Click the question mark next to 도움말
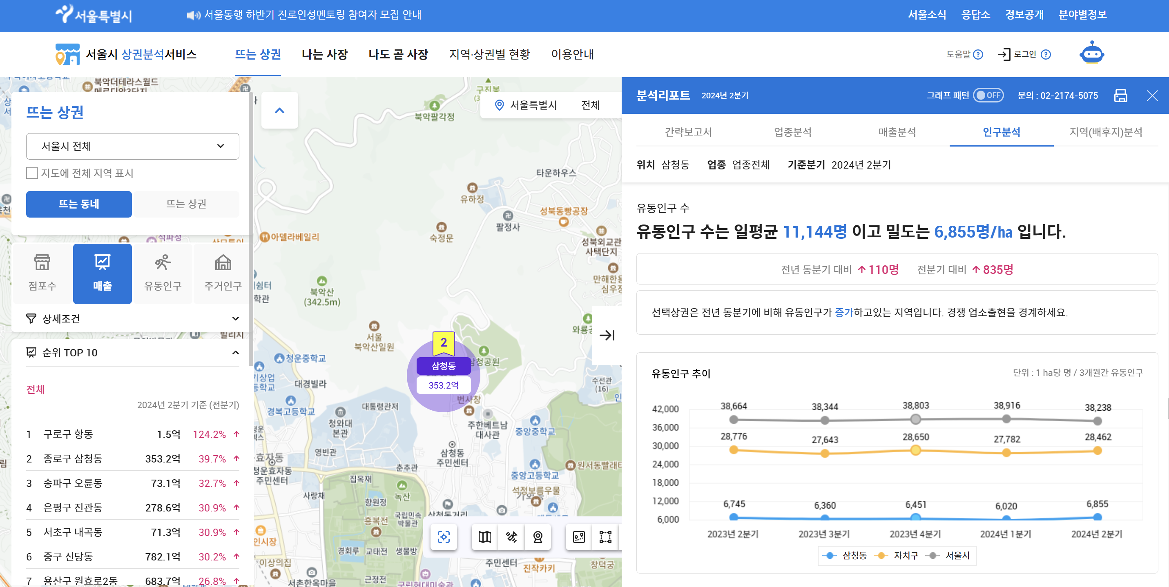Image resolution: width=1169 pixels, height=587 pixels. point(978,54)
